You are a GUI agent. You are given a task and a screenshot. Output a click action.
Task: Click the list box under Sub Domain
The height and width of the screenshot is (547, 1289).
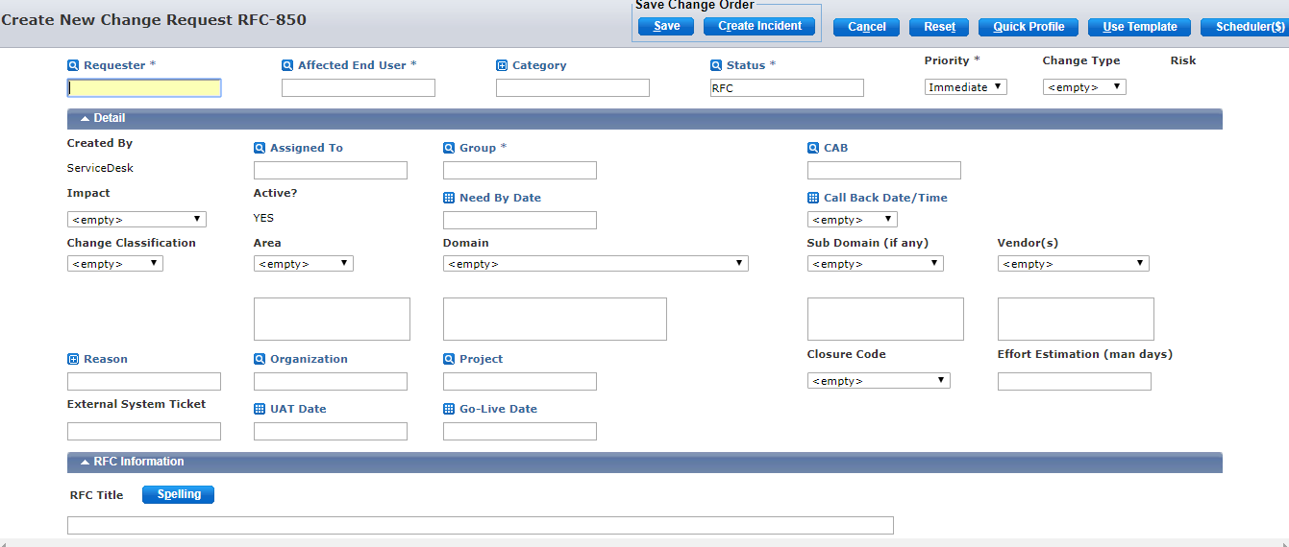click(885, 319)
